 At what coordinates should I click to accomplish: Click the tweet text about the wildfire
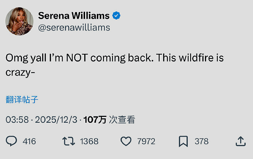[x=114, y=58]
